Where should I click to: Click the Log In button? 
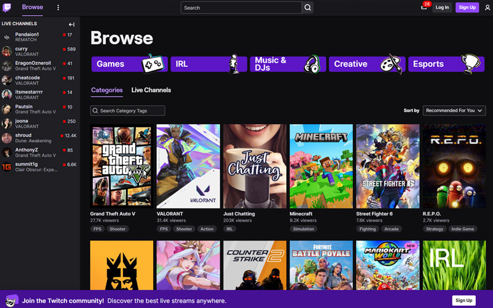point(442,7)
